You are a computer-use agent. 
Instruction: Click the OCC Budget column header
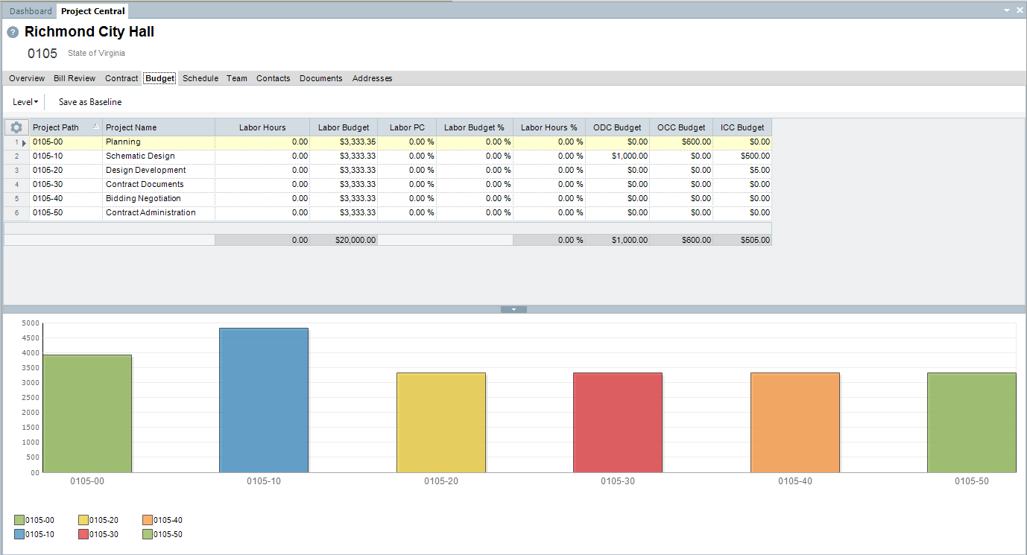[x=681, y=127]
